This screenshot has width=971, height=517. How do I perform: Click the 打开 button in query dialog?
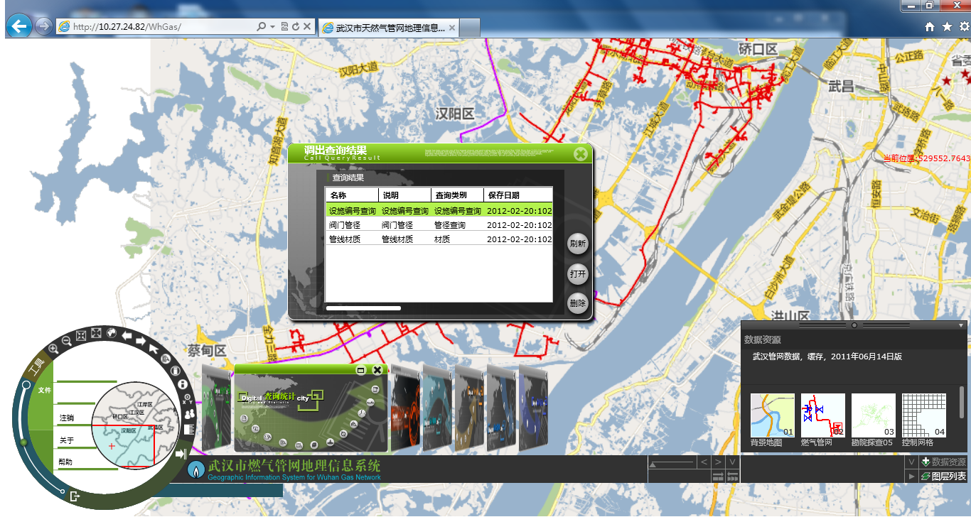[x=578, y=273]
